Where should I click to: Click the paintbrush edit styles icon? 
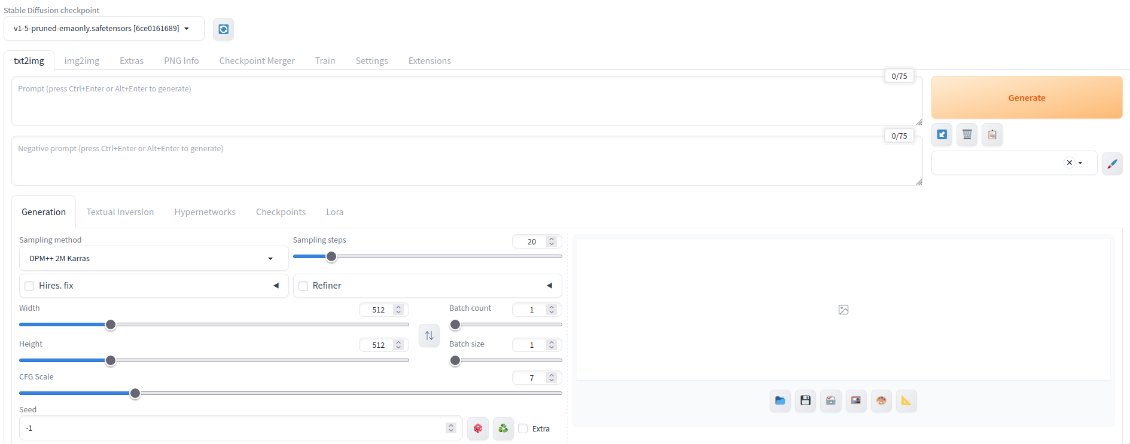pos(1112,163)
